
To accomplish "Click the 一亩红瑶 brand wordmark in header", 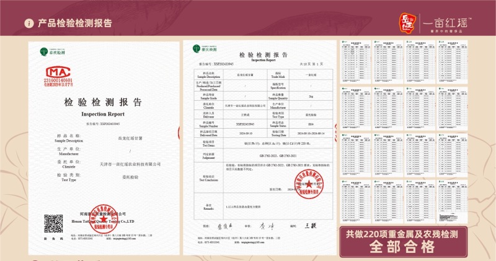I will tap(446, 23).
